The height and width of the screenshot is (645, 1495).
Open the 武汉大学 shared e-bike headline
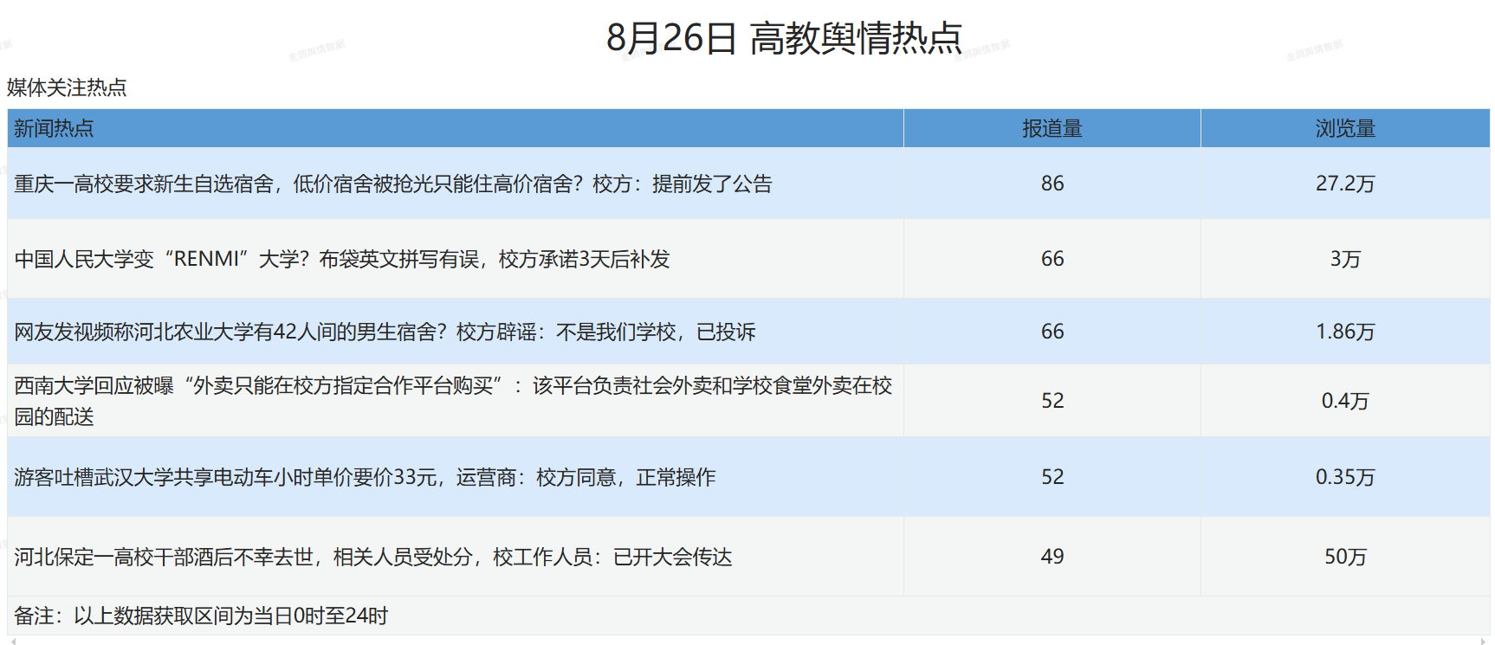click(365, 477)
